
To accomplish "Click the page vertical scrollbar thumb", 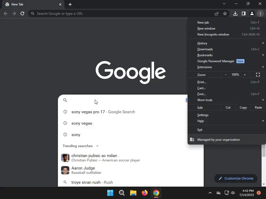I will [264, 151].
